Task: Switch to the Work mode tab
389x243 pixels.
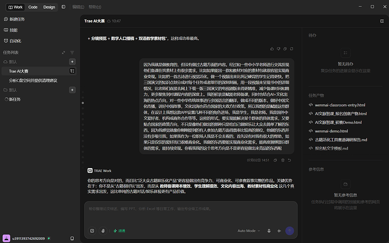Action: 15,7
